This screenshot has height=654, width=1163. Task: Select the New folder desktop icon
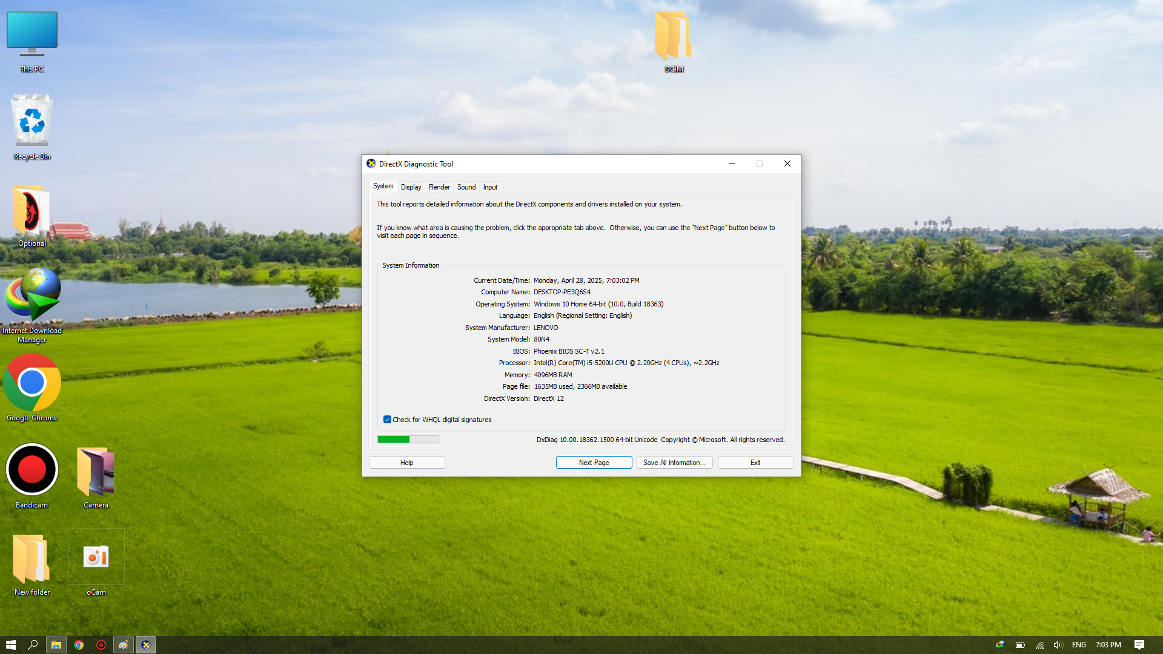point(32,564)
